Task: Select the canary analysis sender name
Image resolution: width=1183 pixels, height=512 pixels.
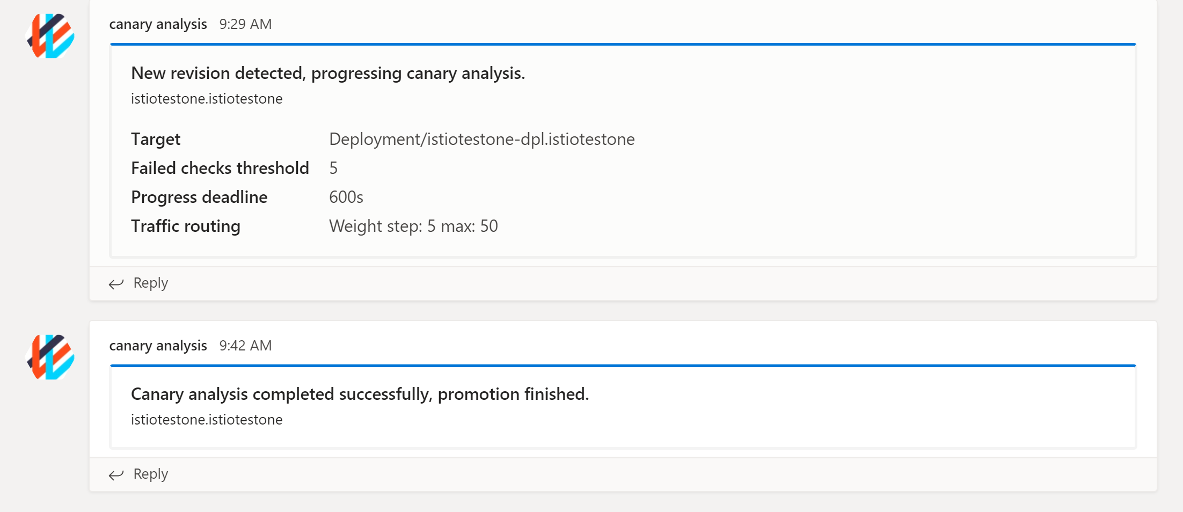Action: [x=158, y=24]
